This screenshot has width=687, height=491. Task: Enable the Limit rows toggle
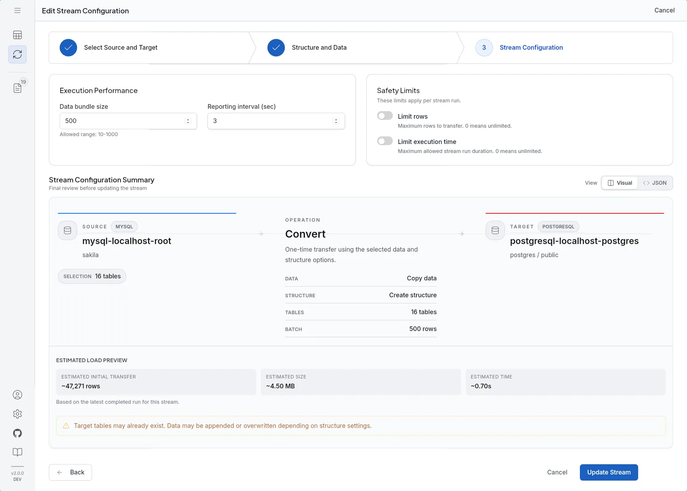tap(385, 116)
